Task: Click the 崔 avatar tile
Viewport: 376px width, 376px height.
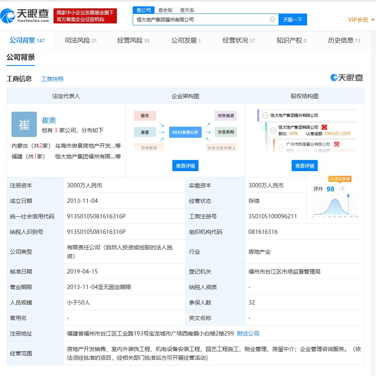Action: click(24, 124)
